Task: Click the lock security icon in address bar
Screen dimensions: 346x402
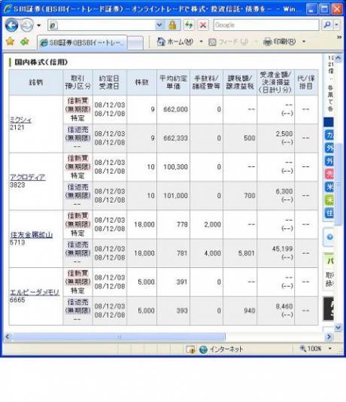Action: (x=172, y=25)
